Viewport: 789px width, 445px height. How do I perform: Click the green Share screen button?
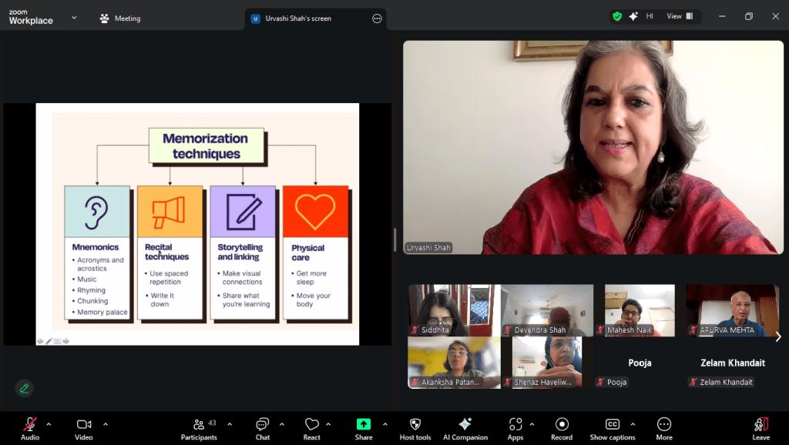(x=363, y=427)
